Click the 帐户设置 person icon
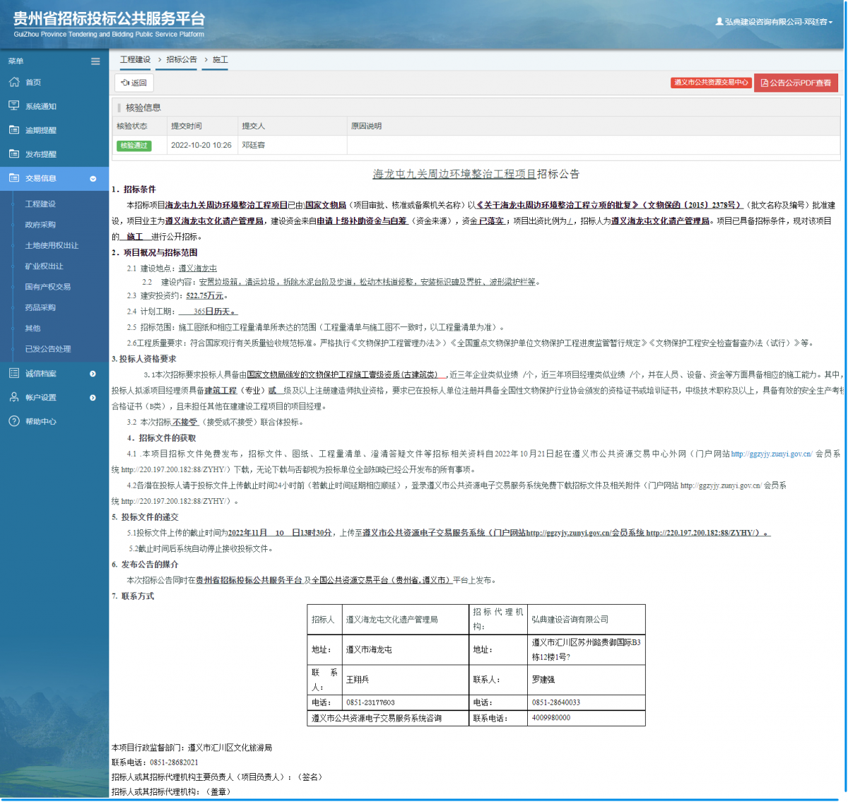 click(x=14, y=397)
